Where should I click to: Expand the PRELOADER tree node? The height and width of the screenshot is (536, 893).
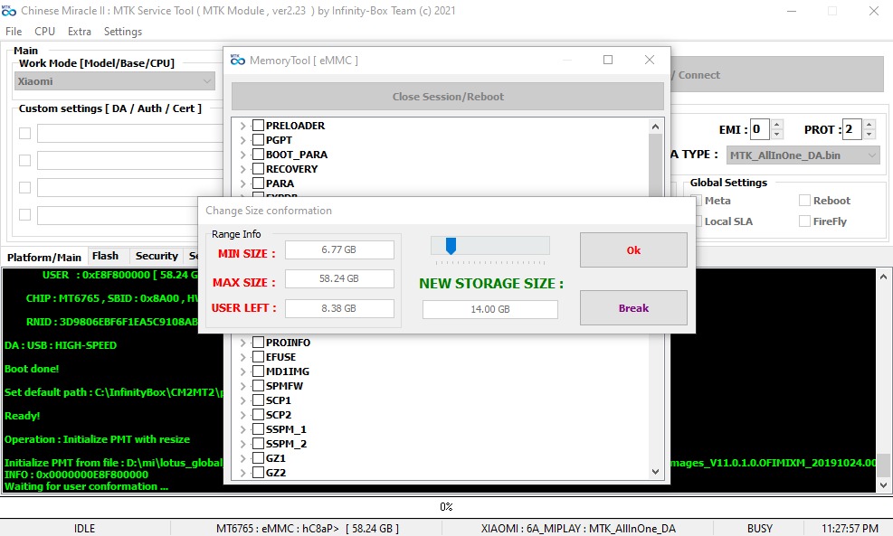tap(242, 126)
